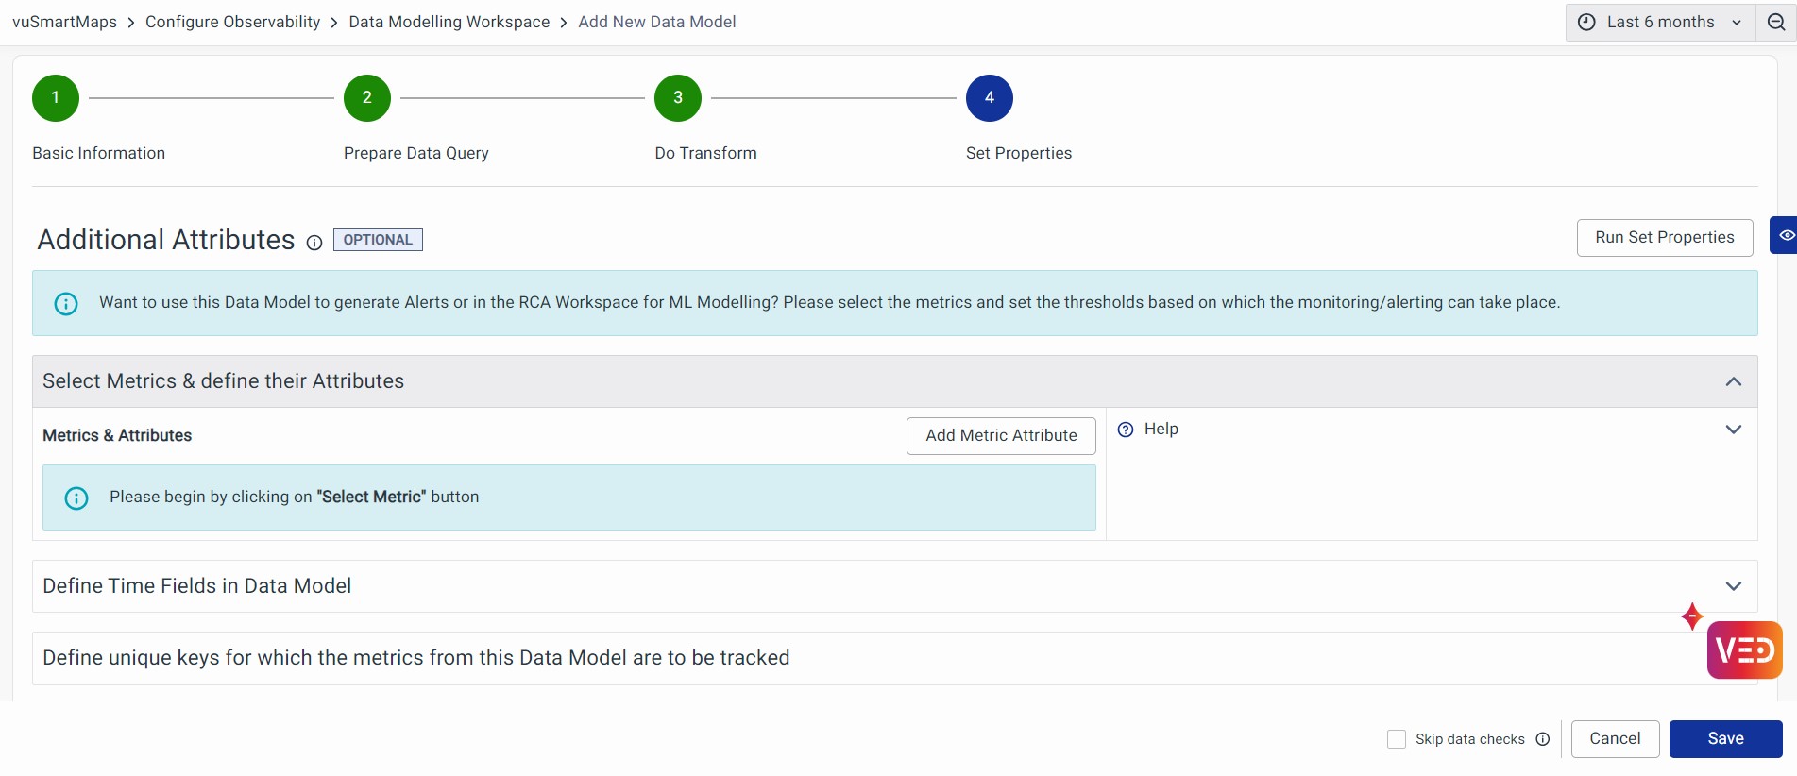The width and height of the screenshot is (1797, 776).
Task: Toggle the eye preview panel button
Action: point(1785,235)
